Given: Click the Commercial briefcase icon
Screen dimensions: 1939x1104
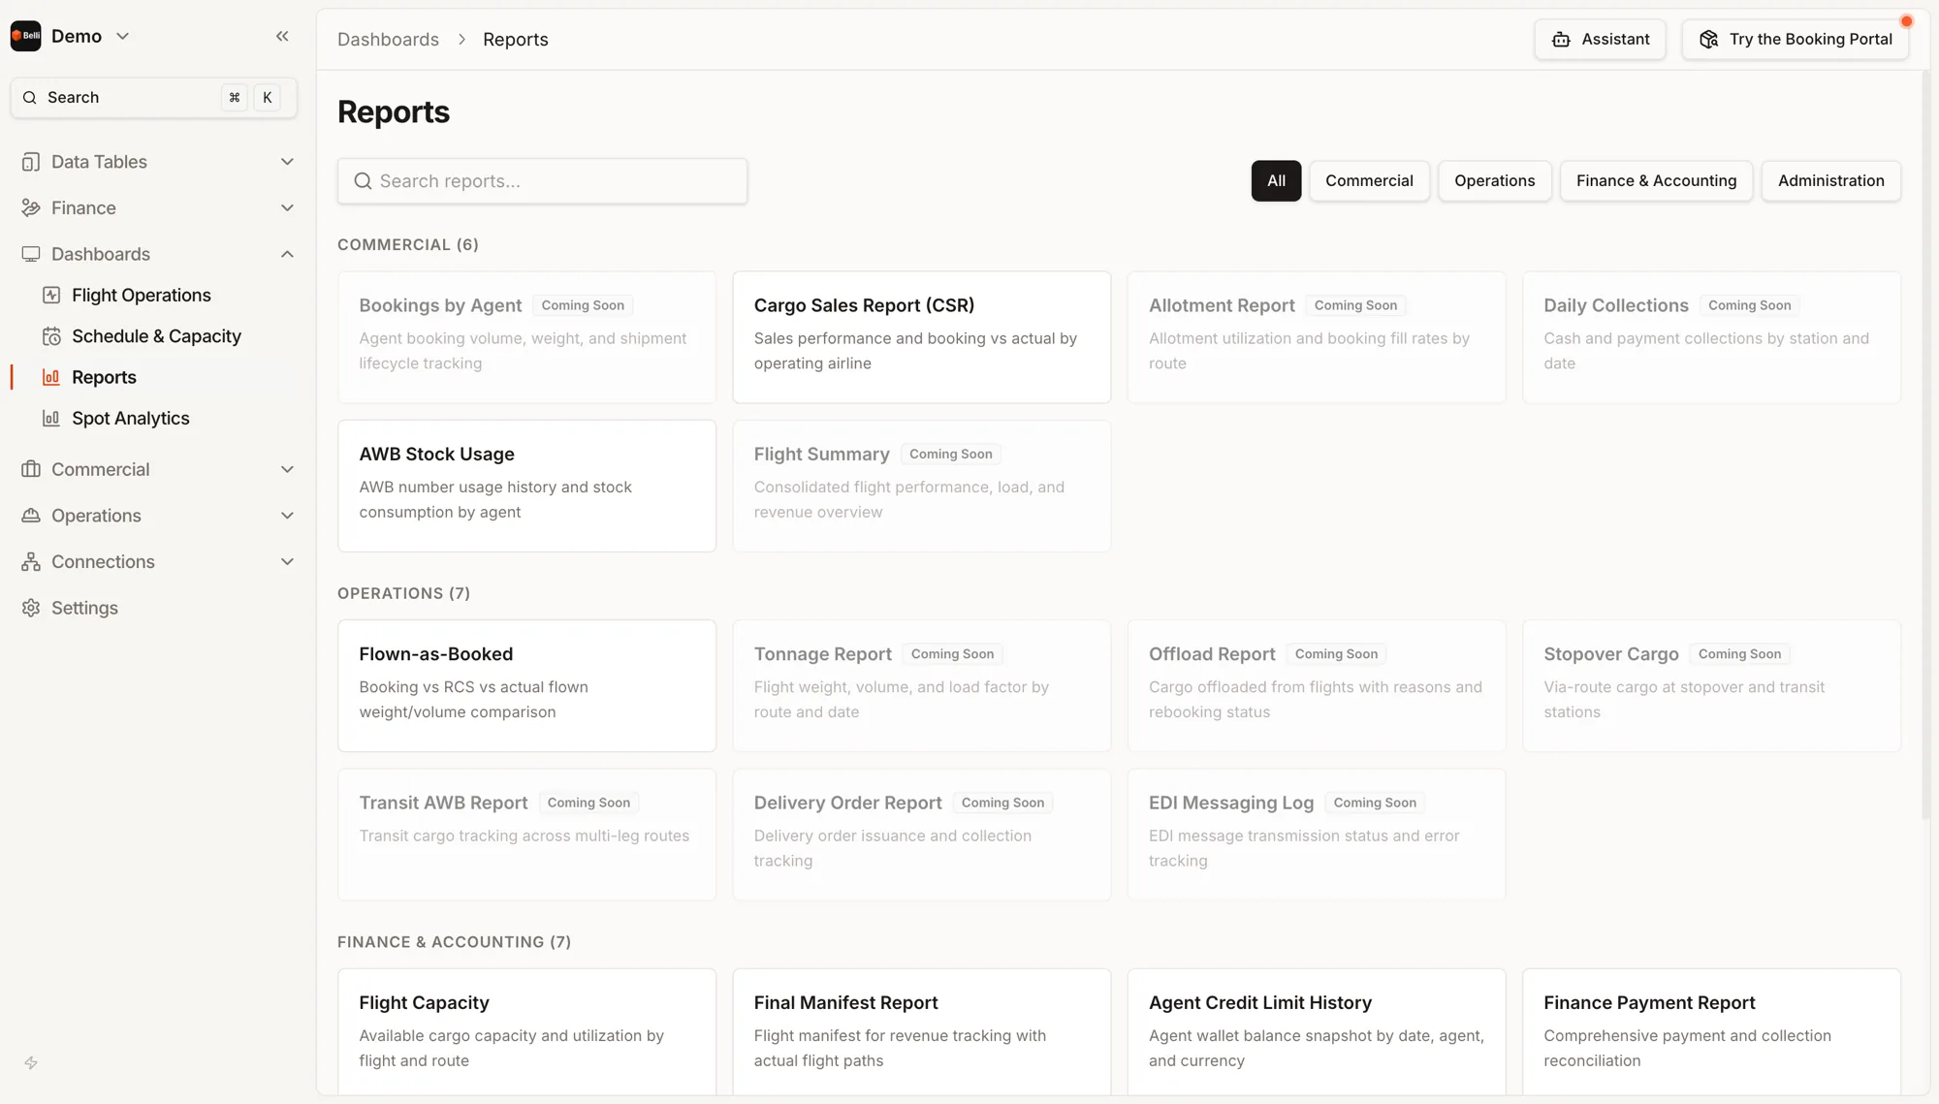Looking at the screenshot, I should tap(31, 469).
